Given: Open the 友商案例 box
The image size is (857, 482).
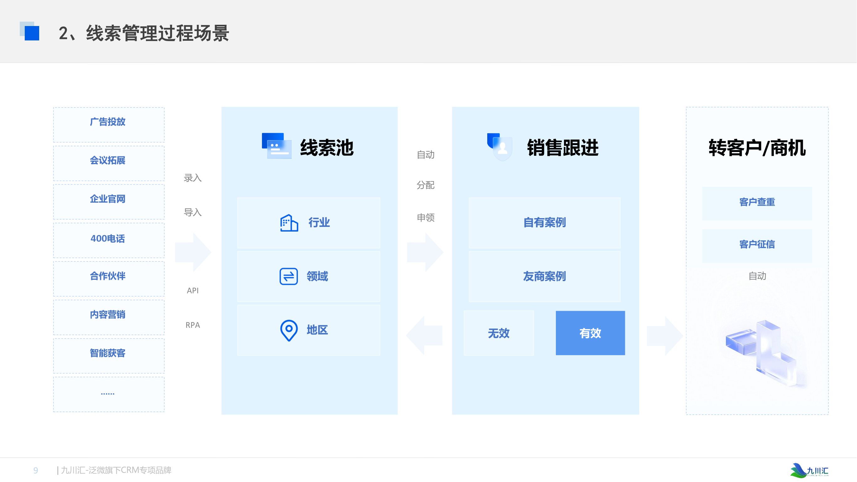Looking at the screenshot, I should click(545, 276).
